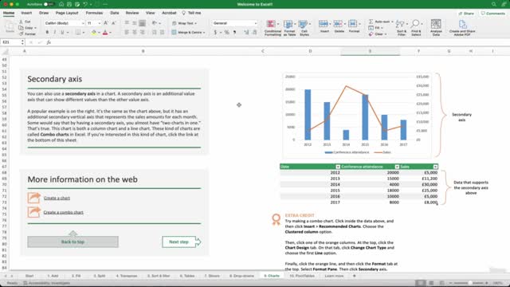Click the Back to top button
Viewport: 510px width, 287px height.
pyautogui.click(x=73, y=242)
